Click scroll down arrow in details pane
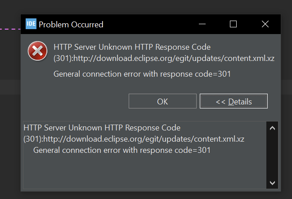 click(272, 183)
